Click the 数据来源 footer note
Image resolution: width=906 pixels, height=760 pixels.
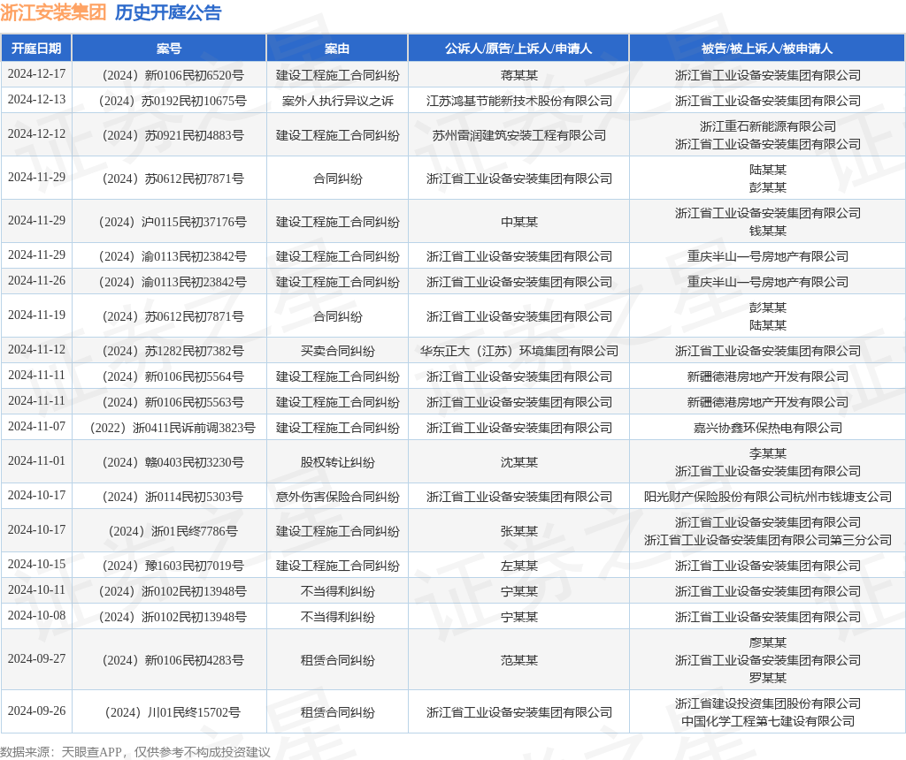pos(135,752)
